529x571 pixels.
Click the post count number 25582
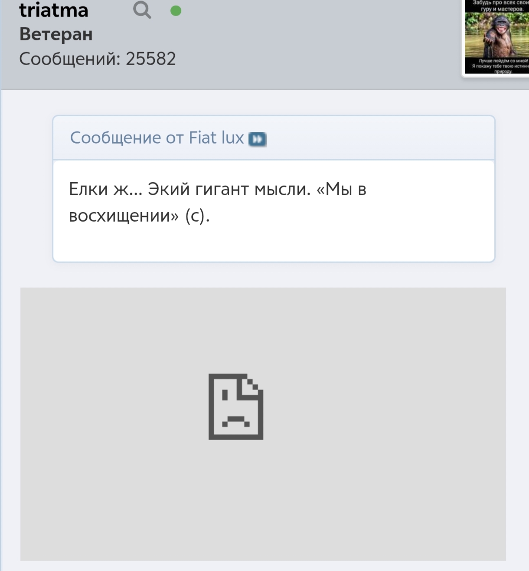[151, 59]
